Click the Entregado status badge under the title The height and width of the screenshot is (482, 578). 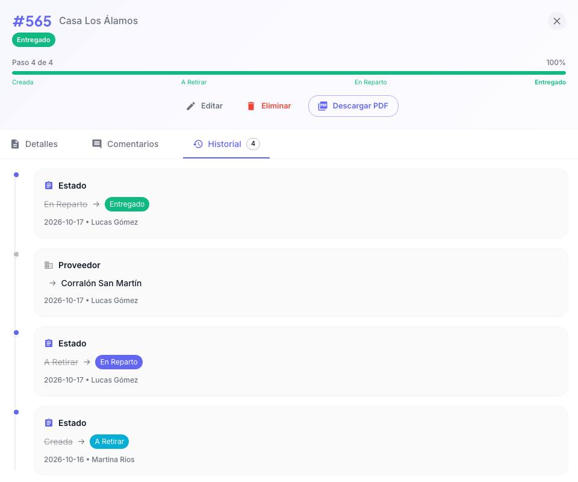(x=34, y=40)
